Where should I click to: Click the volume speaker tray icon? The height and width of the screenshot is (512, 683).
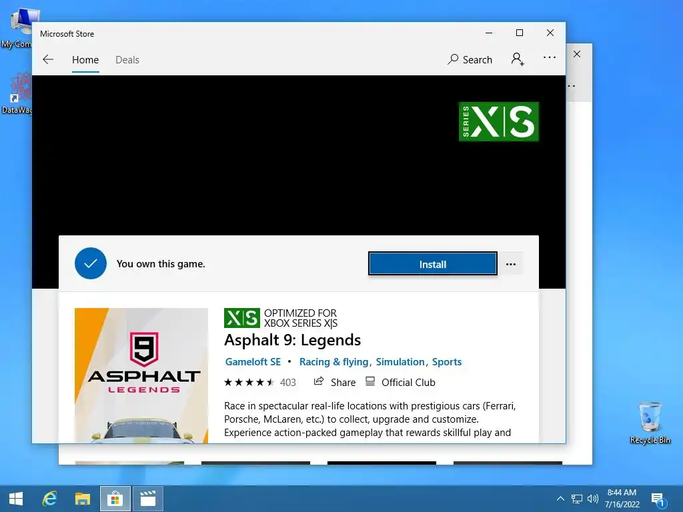[592, 499]
